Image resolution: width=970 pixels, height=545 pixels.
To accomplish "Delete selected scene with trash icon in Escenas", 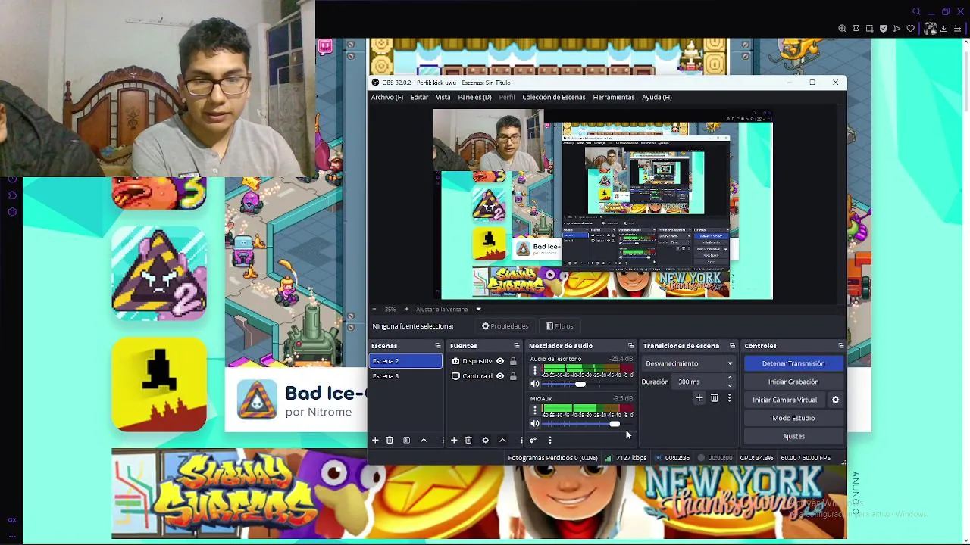I will pyautogui.click(x=390, y=440).
